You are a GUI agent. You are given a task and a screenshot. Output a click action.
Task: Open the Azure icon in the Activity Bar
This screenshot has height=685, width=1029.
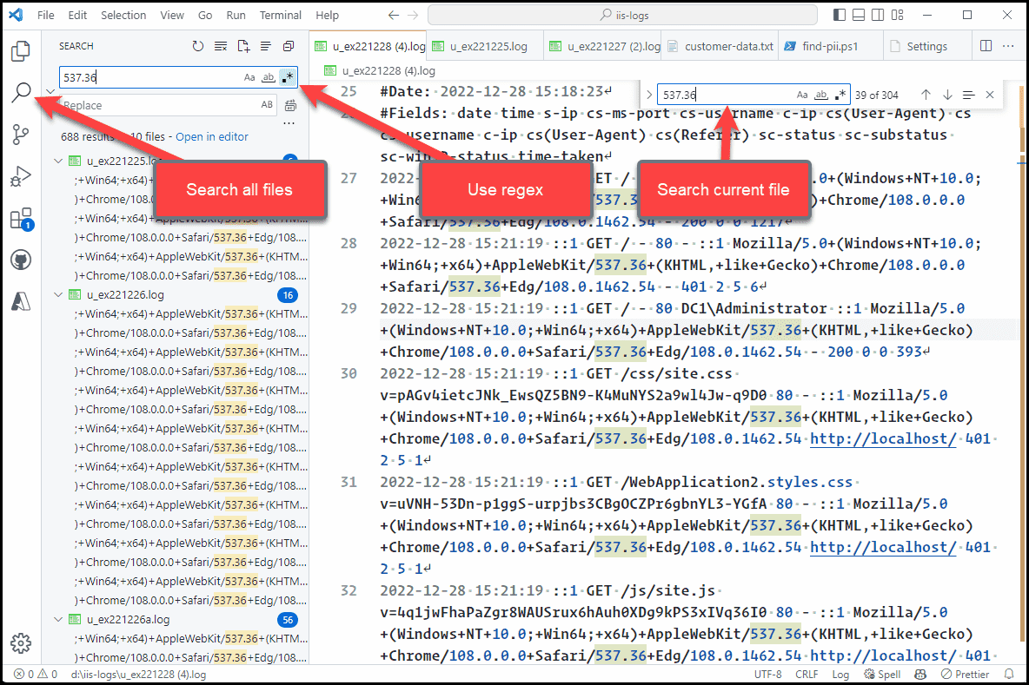tap(21, 300)
